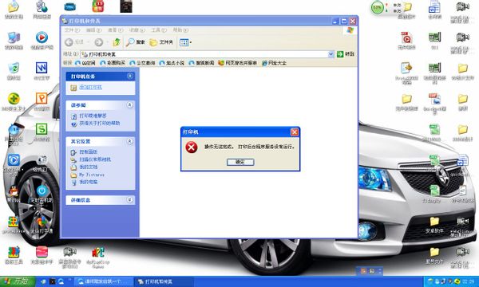Open the 帮助(H) menu
This screenshot has height=287, width=479.
[x=180, y=29]
